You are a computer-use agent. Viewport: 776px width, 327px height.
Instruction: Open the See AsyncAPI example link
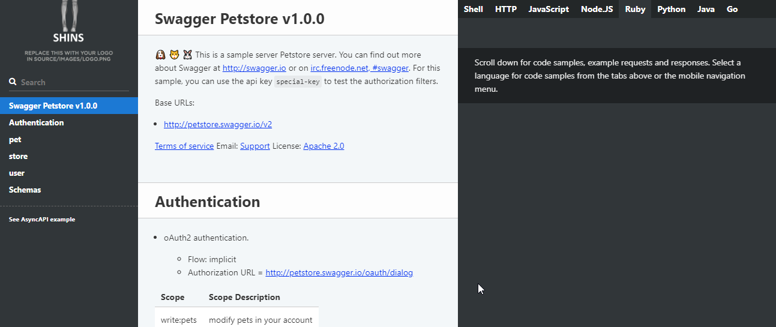coord(42,220)
